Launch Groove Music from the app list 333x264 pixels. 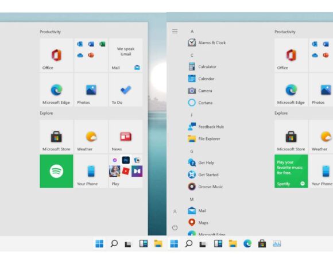click(x=205, y=187)
